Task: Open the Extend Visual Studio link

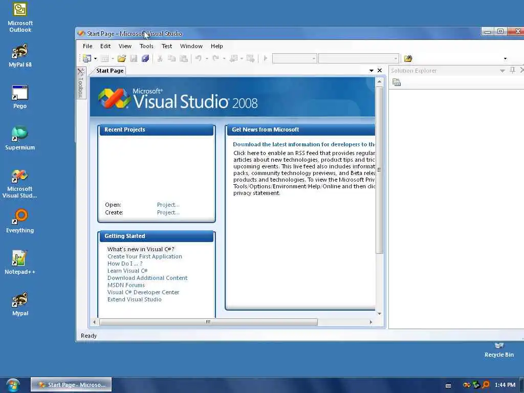Action: 135,299
